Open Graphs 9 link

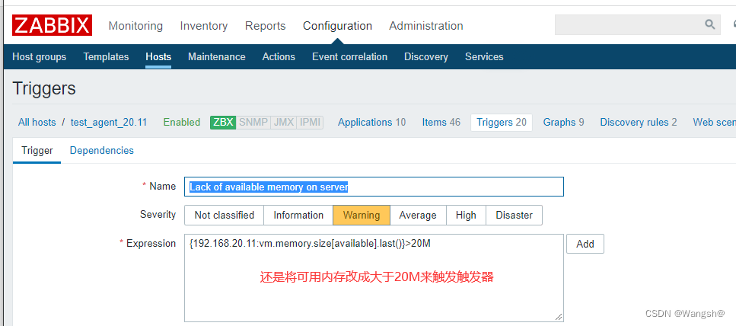563,123
